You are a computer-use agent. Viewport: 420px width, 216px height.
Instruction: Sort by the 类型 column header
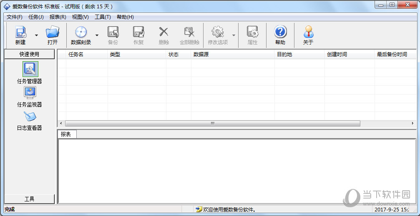(x=137, y=55)
